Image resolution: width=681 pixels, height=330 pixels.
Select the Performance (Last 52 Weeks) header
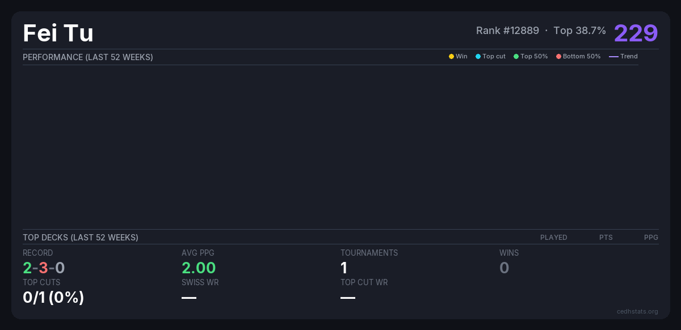[x=88, y=57]
